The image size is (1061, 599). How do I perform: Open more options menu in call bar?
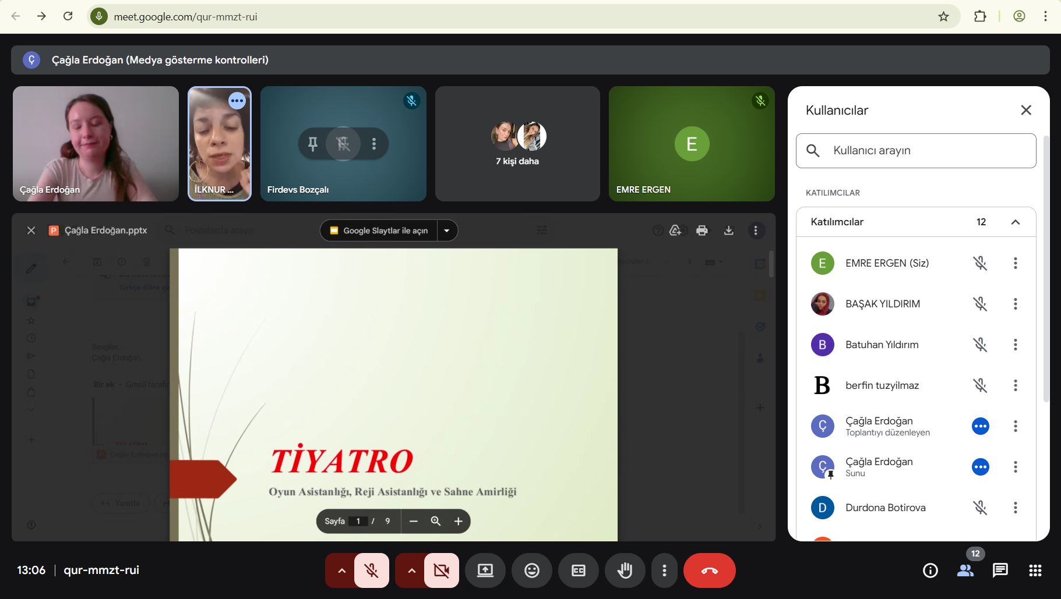pos(664,570)
